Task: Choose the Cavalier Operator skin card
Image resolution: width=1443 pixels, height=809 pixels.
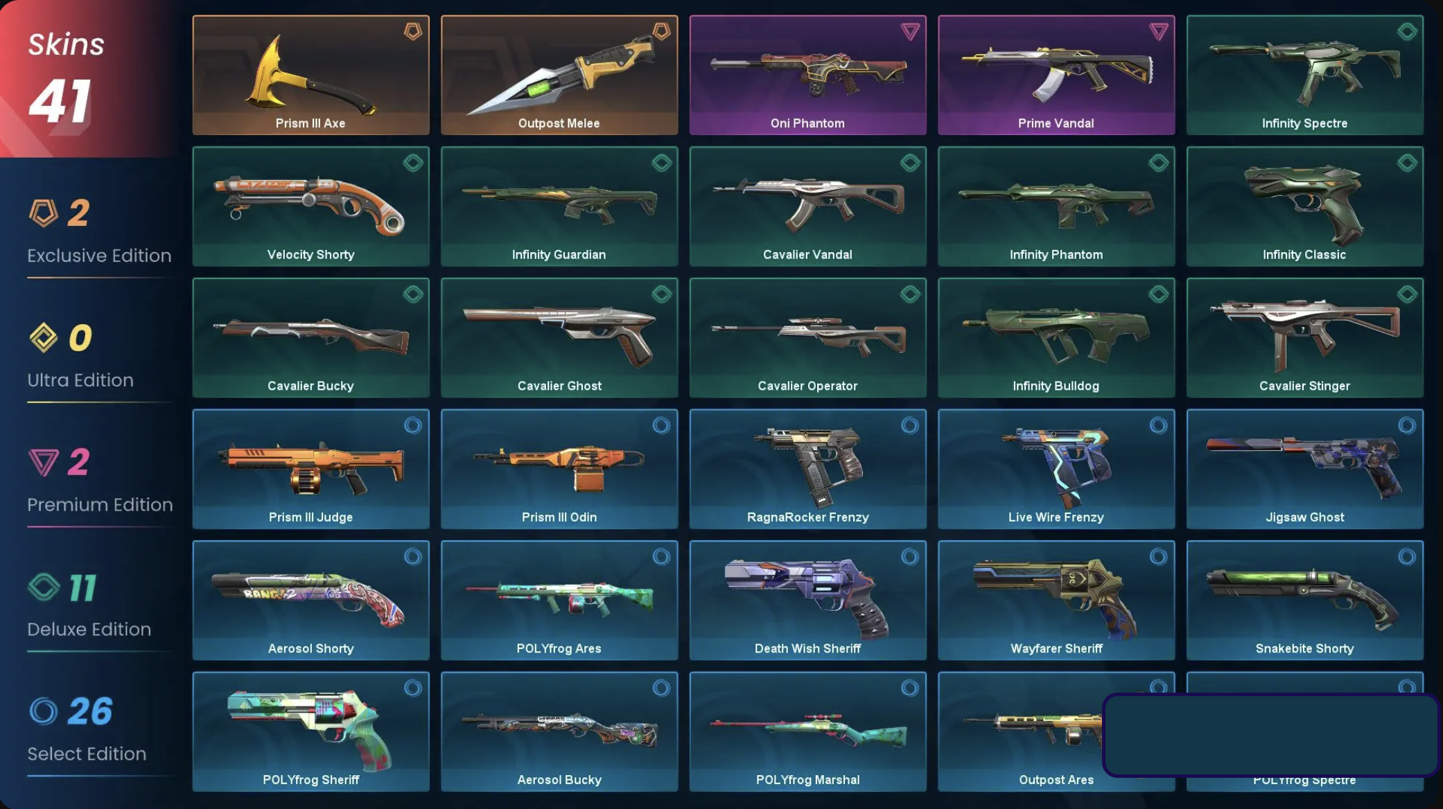Action: point(807,337)
